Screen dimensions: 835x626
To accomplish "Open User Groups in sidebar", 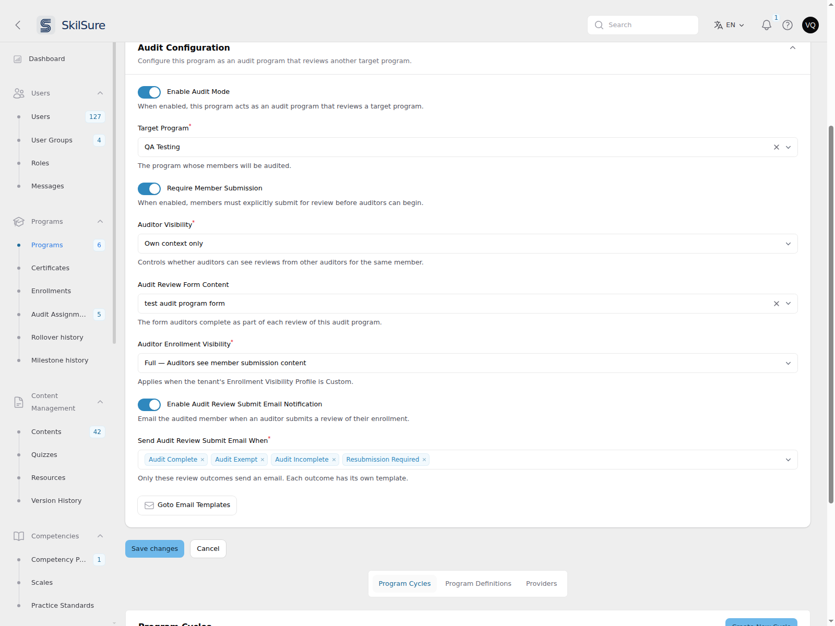I will (52, 140).
